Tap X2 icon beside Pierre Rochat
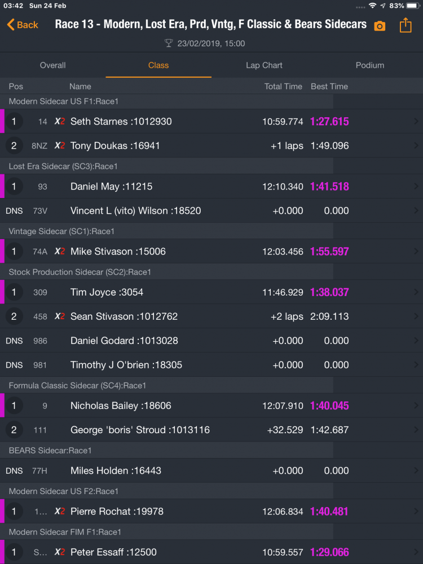 tap(59, 512)
